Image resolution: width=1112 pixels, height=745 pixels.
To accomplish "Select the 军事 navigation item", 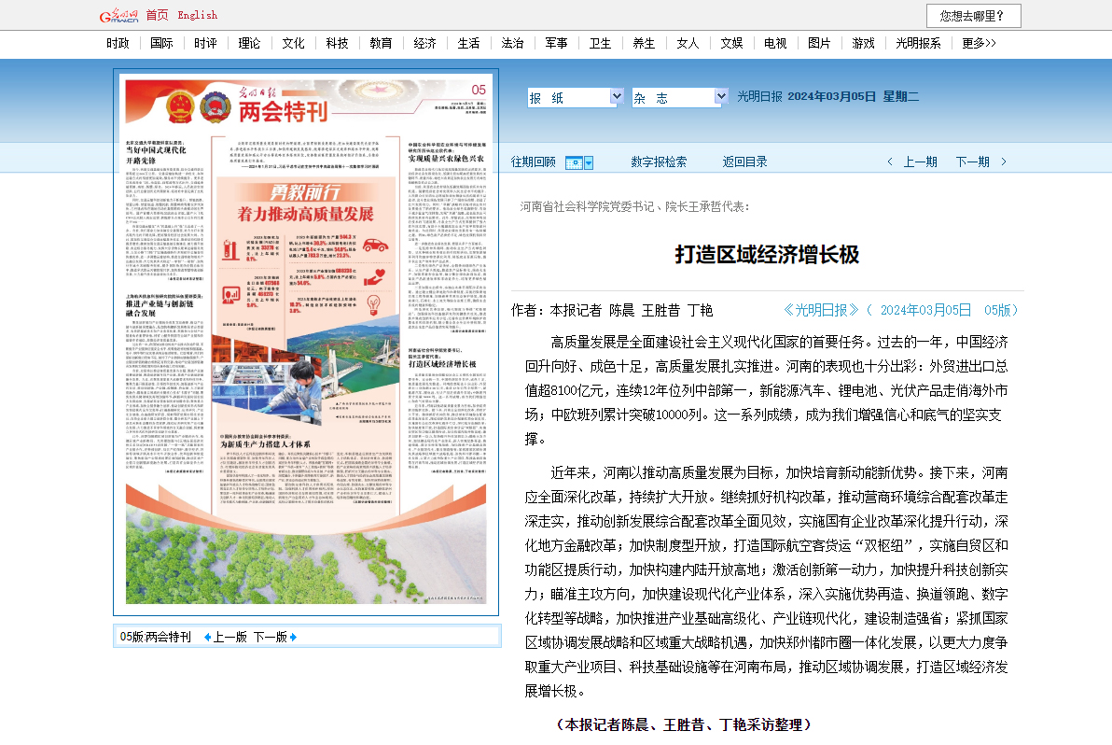I will point(556,43).
